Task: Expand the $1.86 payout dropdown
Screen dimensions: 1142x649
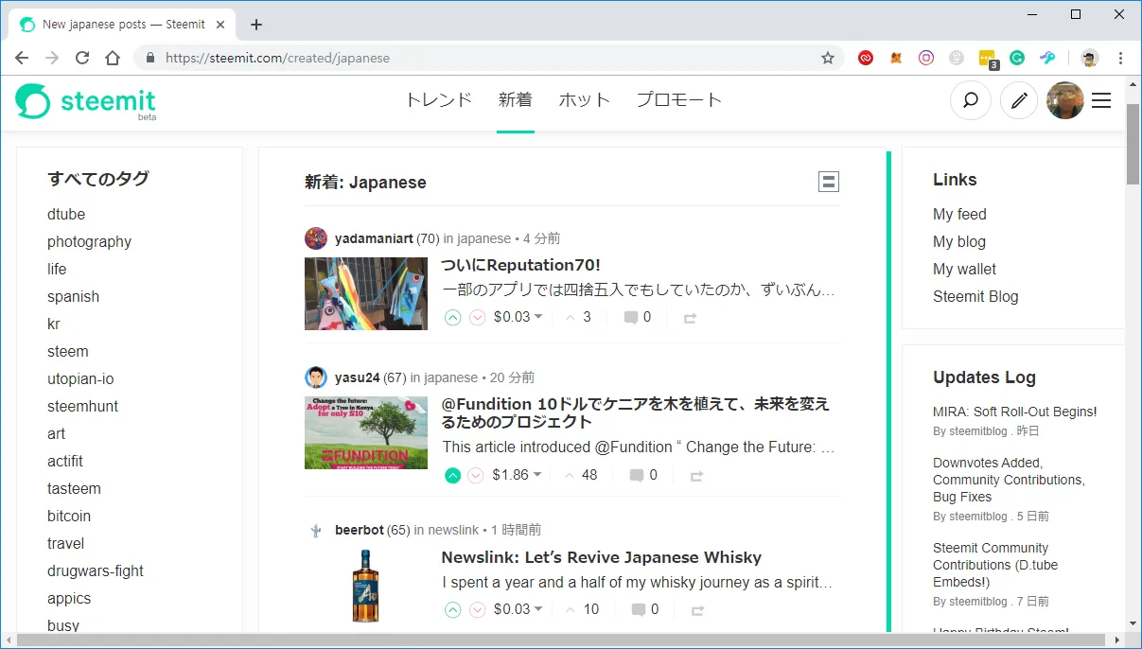Action: pos(518,475)
